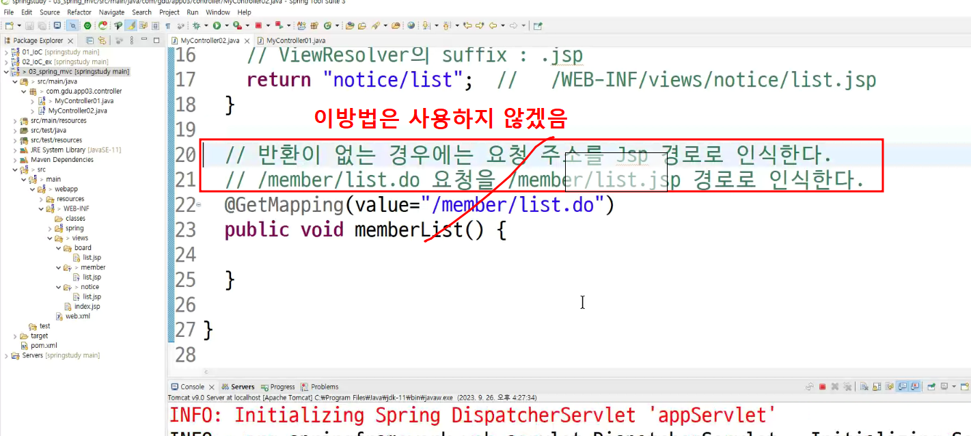Click the red Stop square in the main toolbar
Screen dimensions: 971x436
click(x=258, y=26)
